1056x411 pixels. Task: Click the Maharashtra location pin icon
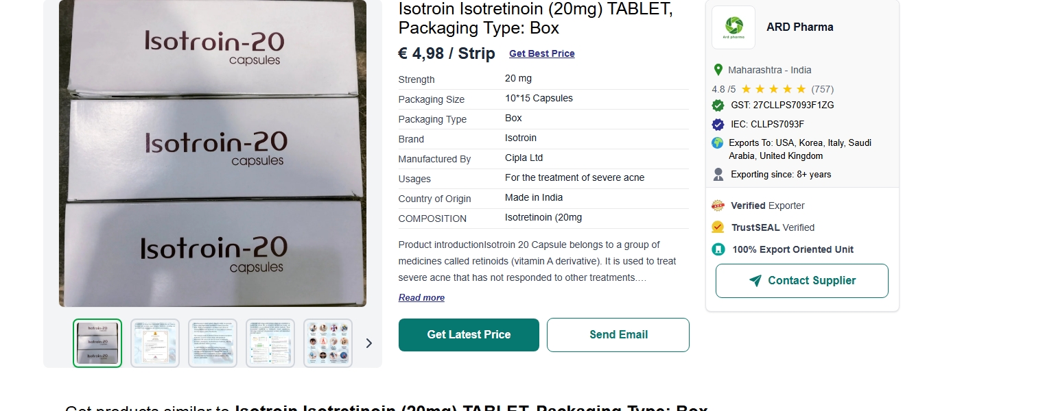point(718,70)
